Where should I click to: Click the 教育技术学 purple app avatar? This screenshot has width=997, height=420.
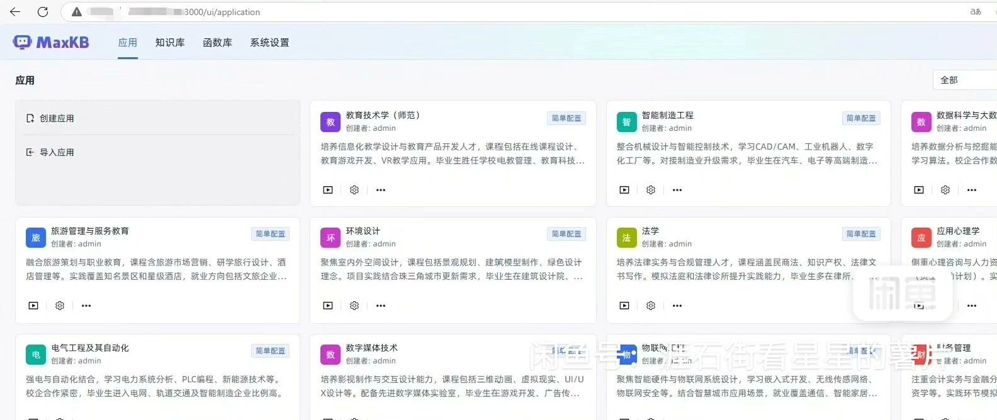click(x=330, y=122)
